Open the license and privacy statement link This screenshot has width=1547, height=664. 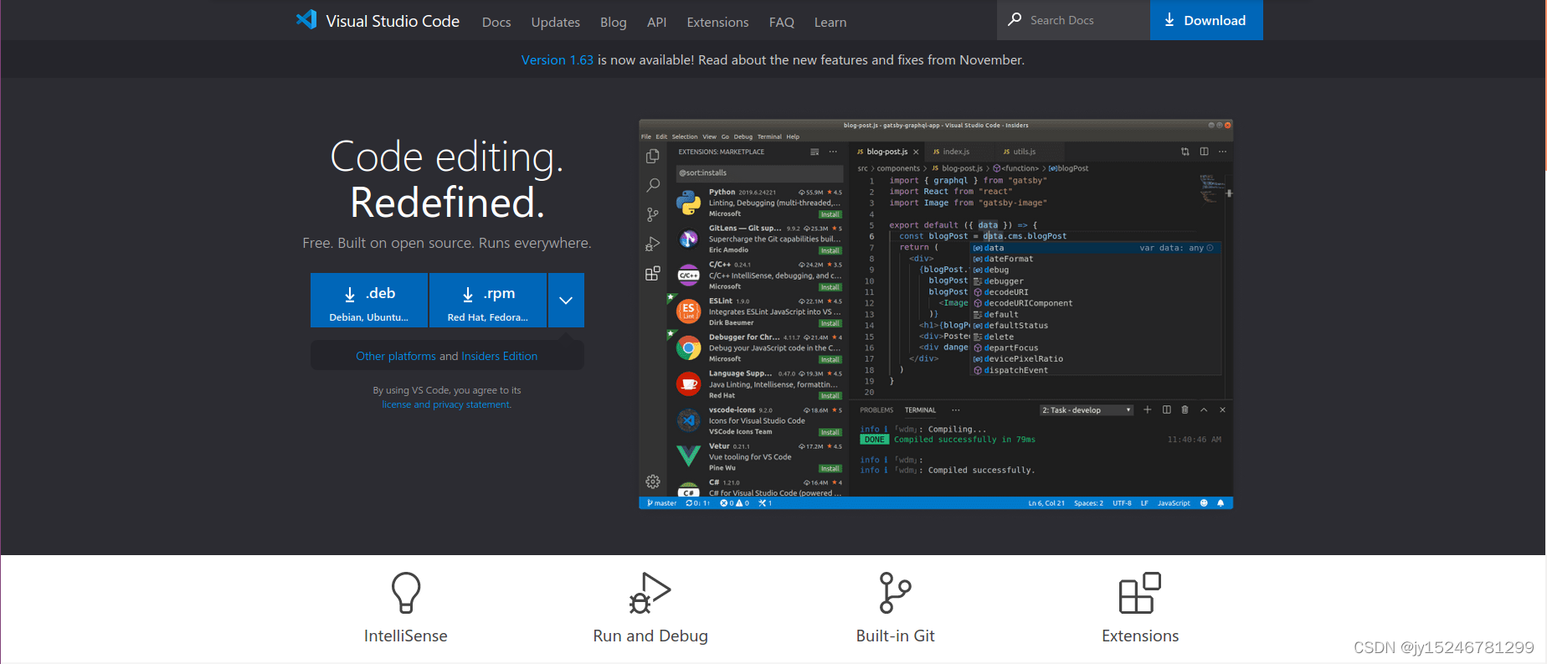point(446,404)
